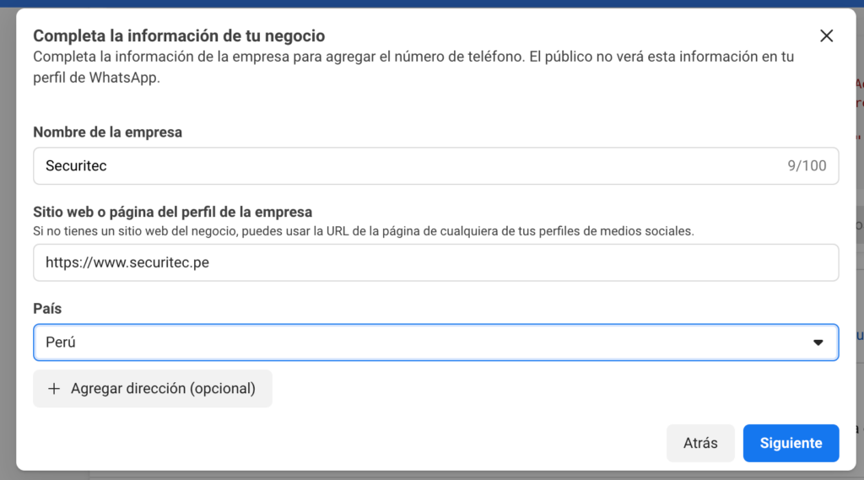The image size is (864, 480).
Task: Click the helper text about social media URL
Action: click(363, 231)
